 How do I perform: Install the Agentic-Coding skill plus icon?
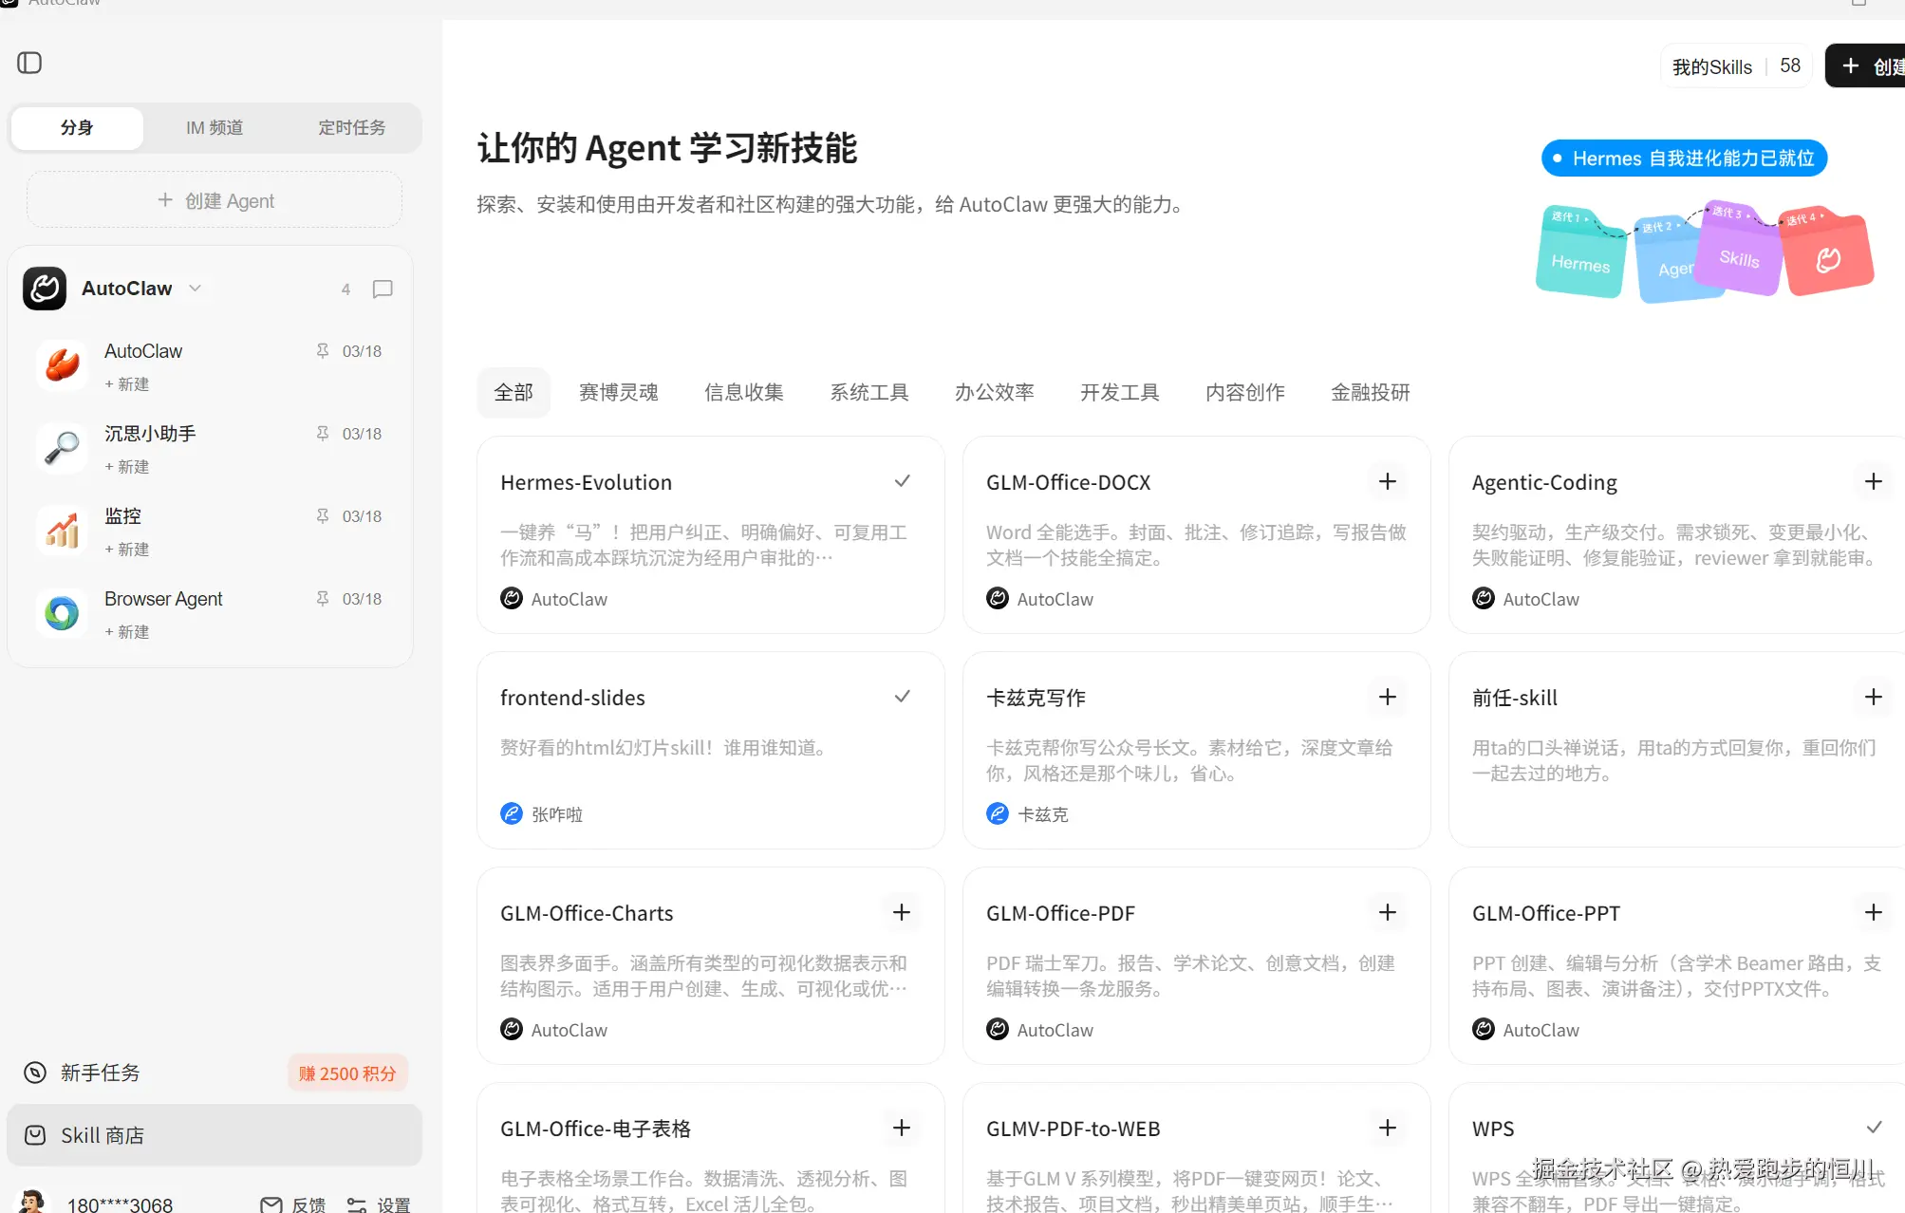(x=1872, y=481)
